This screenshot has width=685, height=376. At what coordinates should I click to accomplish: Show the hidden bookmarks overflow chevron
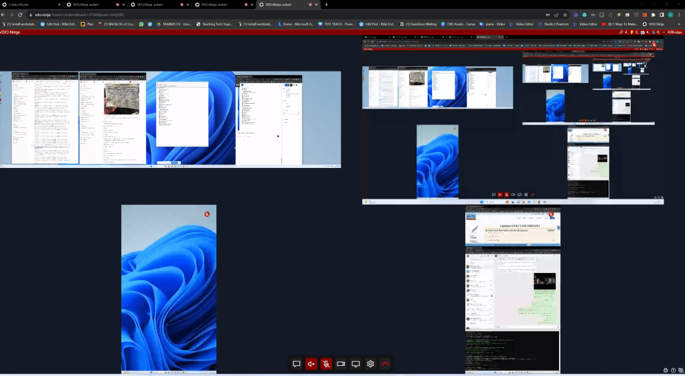point(679,24)
